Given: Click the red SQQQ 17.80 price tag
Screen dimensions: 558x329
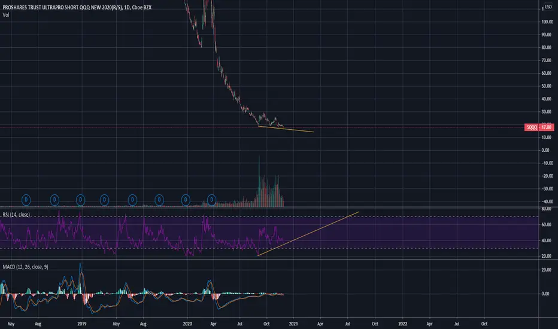Looking at the screenshot, I should (x=539, y=127).
